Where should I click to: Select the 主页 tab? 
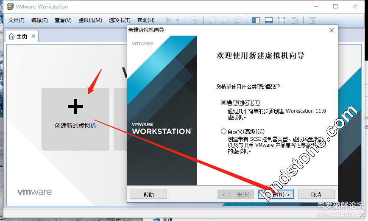pyautogui.click(x=22, y=36)
